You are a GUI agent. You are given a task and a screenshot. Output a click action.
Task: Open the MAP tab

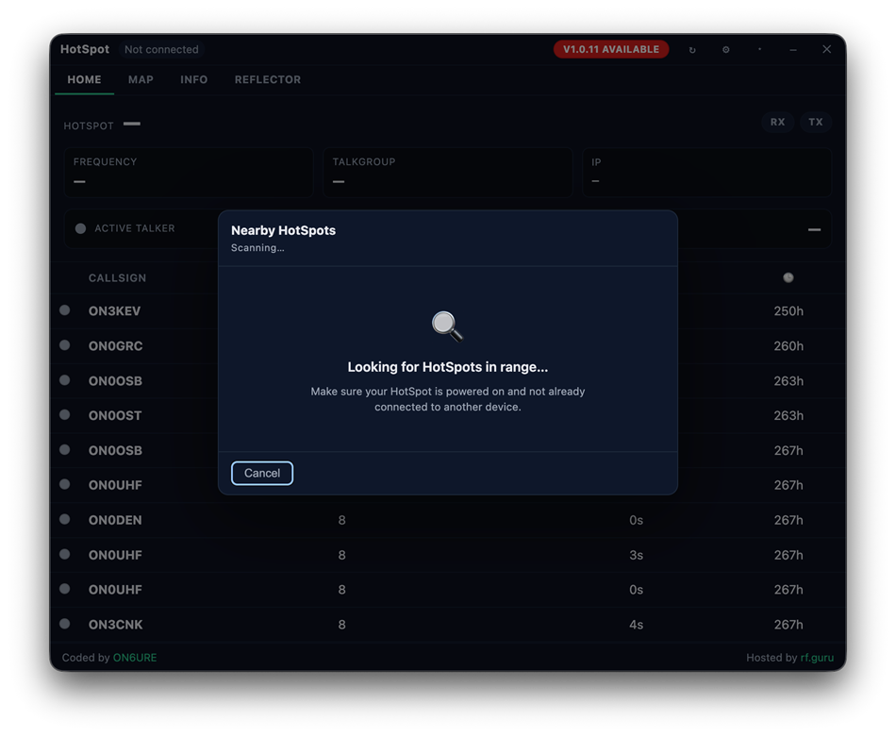tap(141, 79)
